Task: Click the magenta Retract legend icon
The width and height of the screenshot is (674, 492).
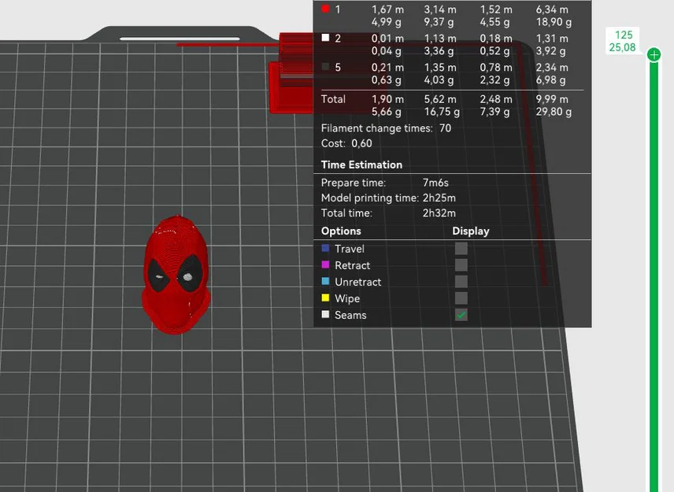Action: pyautogui.click(x=325, y=265)
